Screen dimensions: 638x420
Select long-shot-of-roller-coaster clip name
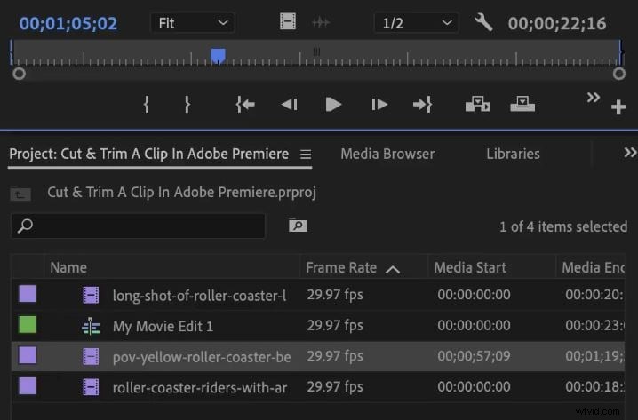coord(199,296)
